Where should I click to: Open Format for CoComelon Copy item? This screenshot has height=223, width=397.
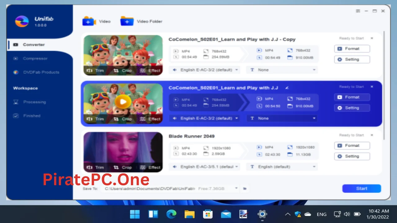(x=352, y=49)
